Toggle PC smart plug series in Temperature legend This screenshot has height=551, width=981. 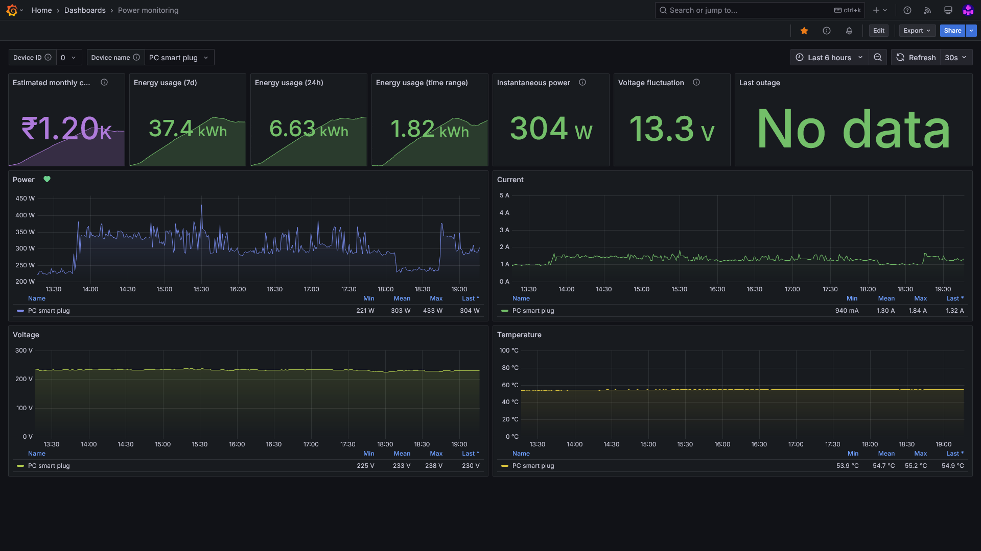(x=533, y=466)
